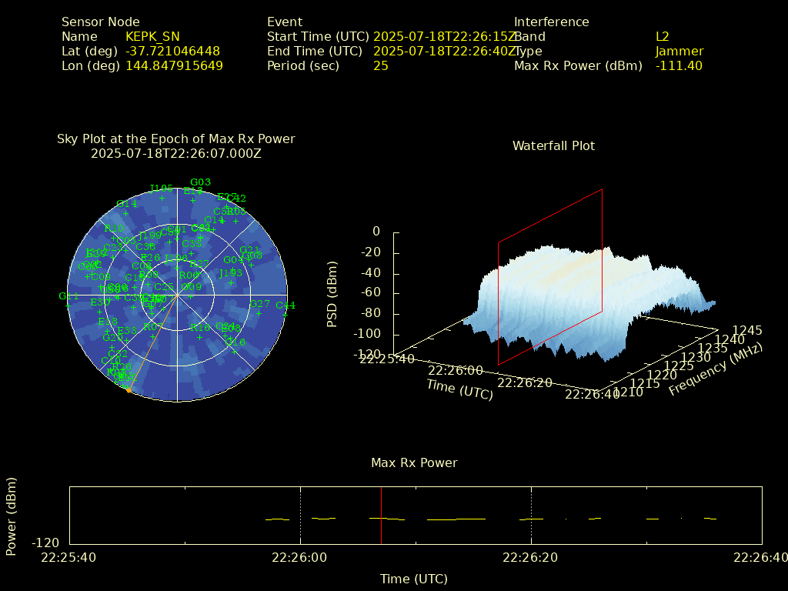Image resolution: width=788 pixels, height=591 pixels.
Task: Select the L2 band value
Action: coord(662,37)
